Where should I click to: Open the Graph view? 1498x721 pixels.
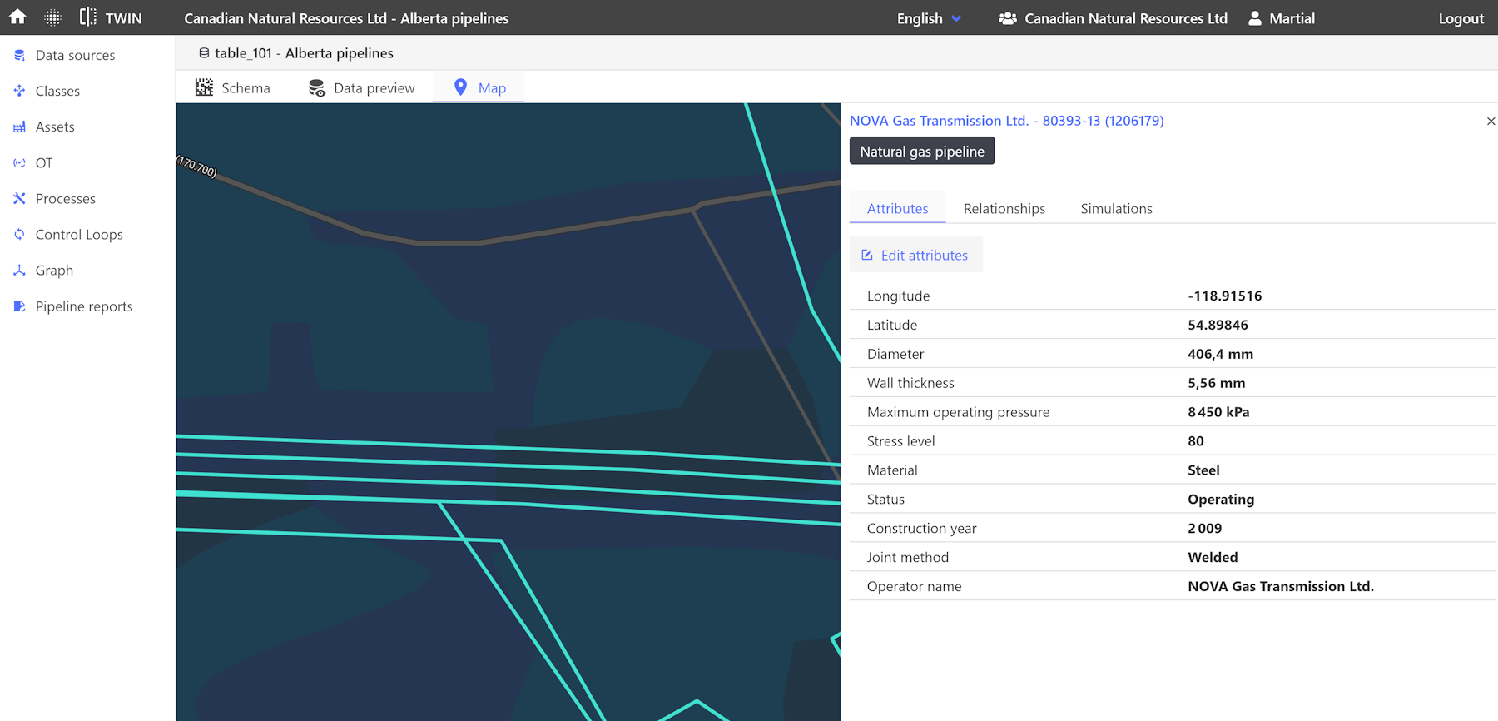coord(54,270)
